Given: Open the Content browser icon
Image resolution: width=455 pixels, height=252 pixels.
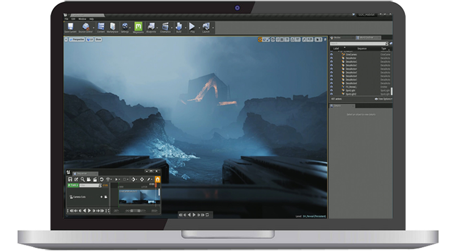Looking at the screenshot, I should click(x=101, y=27).
